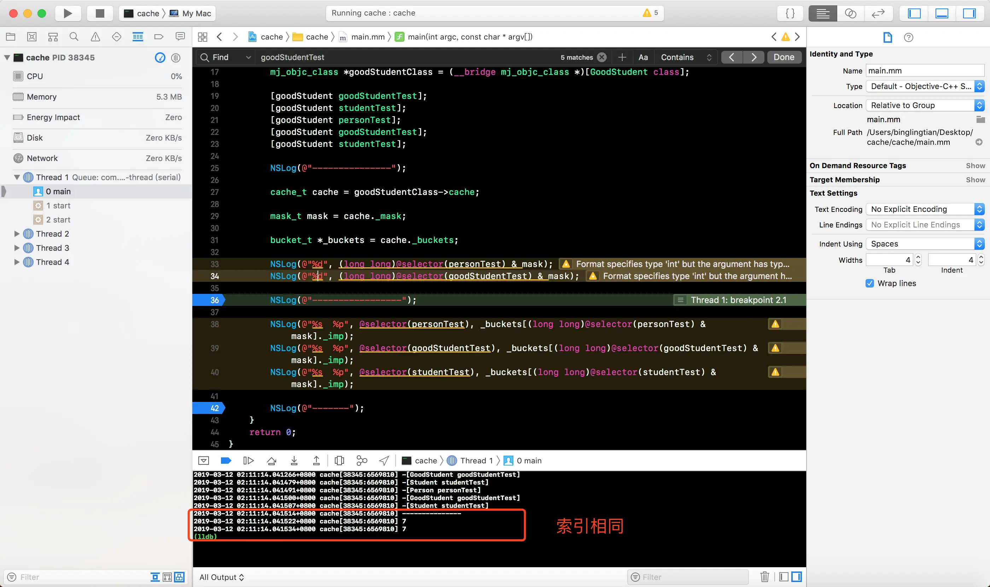
Task: Deactivate breakpoints with blue toggle
Action: pyautogui.click(x=226, y=461)
